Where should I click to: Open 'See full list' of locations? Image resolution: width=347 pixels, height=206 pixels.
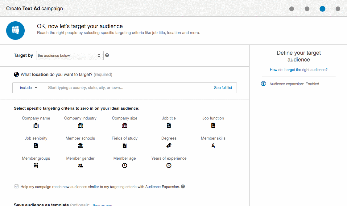(x=223, y=88)
